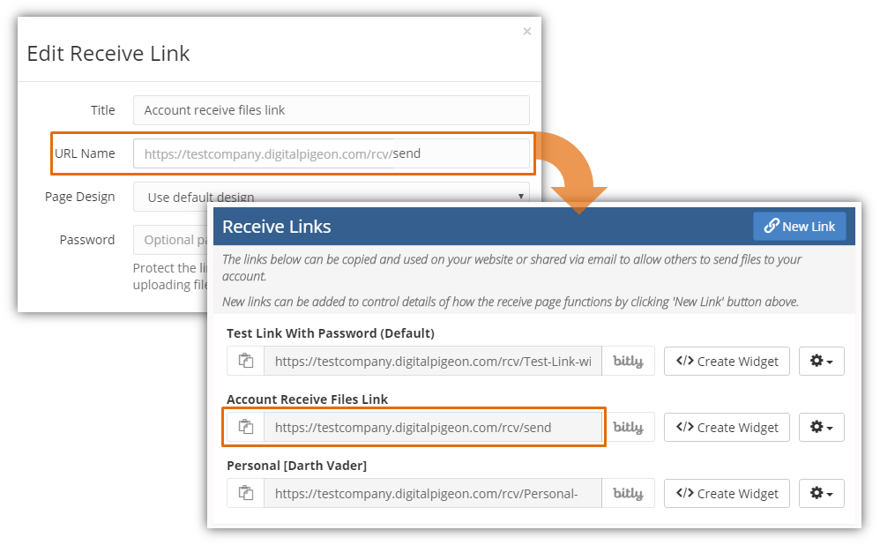Copy the Test Link With Password URL
Viewport: 880px width, 545px height.
(x=246, y=361)
